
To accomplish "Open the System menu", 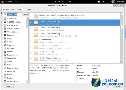I will click(6, 9).
